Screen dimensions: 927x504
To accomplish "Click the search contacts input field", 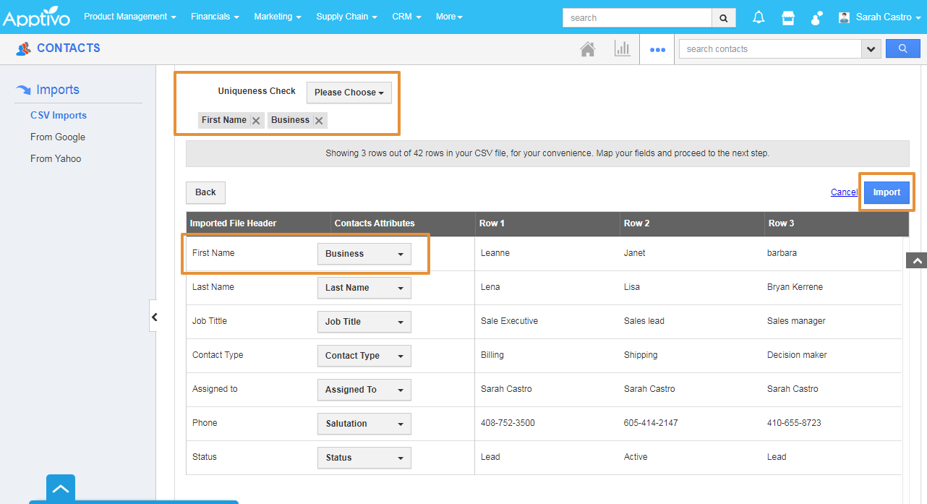I will click(x=770, y=49).
